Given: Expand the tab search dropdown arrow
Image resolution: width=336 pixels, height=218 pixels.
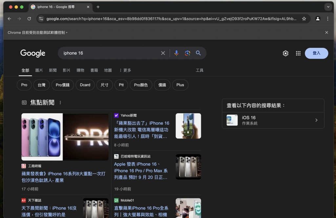Looking at the screenshot, I should (x=328, y=7).
